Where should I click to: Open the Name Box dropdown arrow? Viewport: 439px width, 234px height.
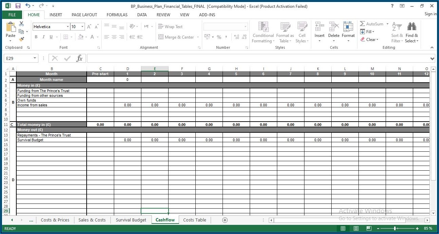click(35, 59)
